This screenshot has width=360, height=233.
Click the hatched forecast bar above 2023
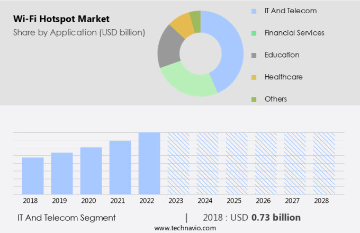178,163
